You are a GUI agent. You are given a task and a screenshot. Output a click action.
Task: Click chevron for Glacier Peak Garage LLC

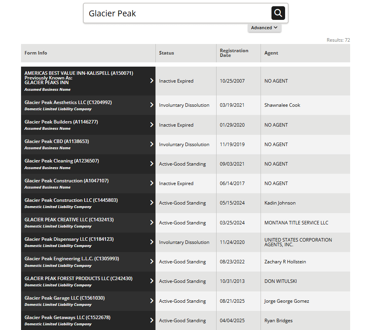tap(152, 301)
